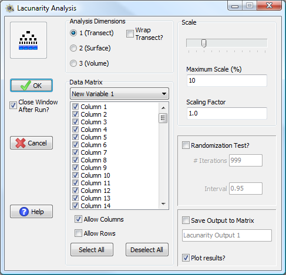The width and height of the screenshot is (286, 275).
Task: Open Help with the question mark icon
Action: pyautogui.click(x=31, y=211)
